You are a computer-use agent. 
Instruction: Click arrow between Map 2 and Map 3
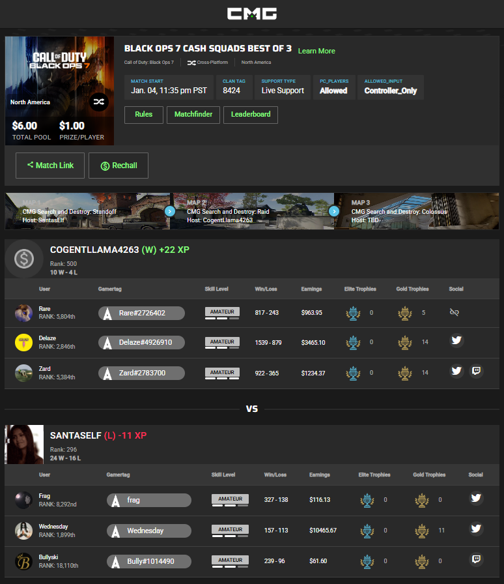(334, 211)
